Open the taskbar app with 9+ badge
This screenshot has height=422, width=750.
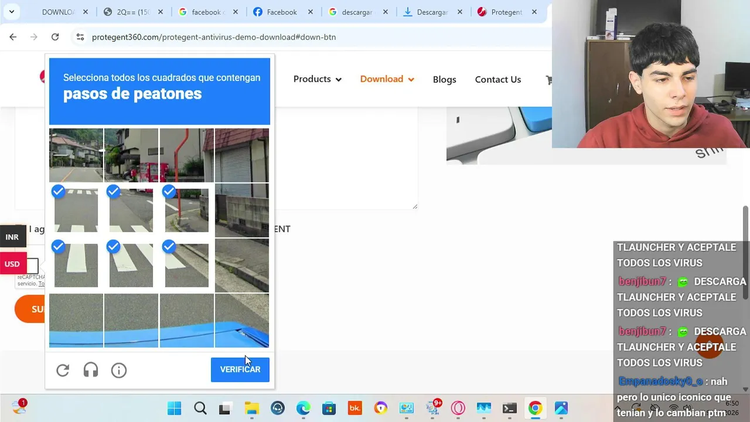(x=434, y=407)
